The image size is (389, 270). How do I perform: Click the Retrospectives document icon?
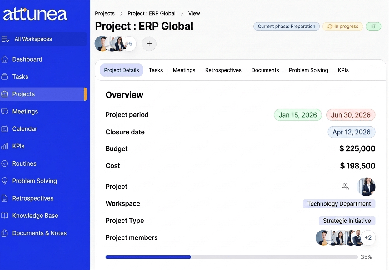click(x=5, y=198)
